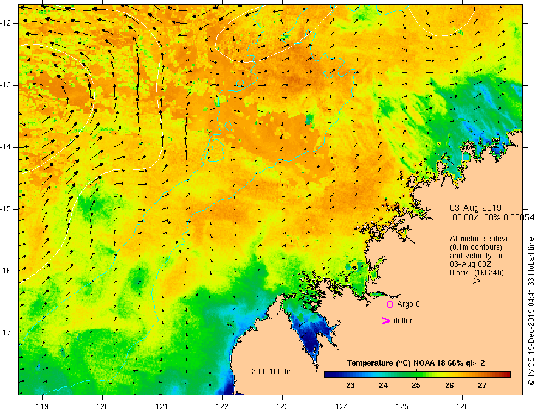Click longitude axis label 126
Viewport: 535px width, 413px height.
[x=462, y=406]
